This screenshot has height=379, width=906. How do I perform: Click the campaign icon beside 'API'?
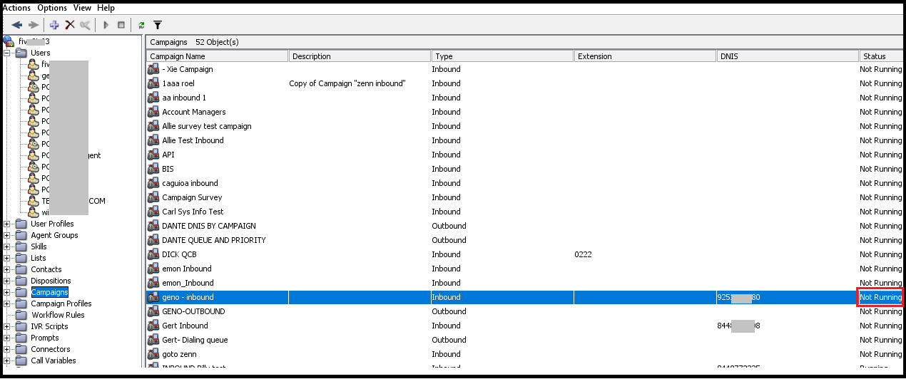[x=153, y=155]
